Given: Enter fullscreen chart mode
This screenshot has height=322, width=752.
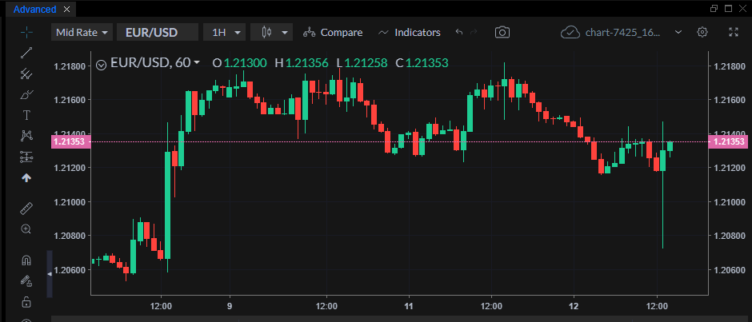Looking at the screenshot, I should [x=734, y=32].
